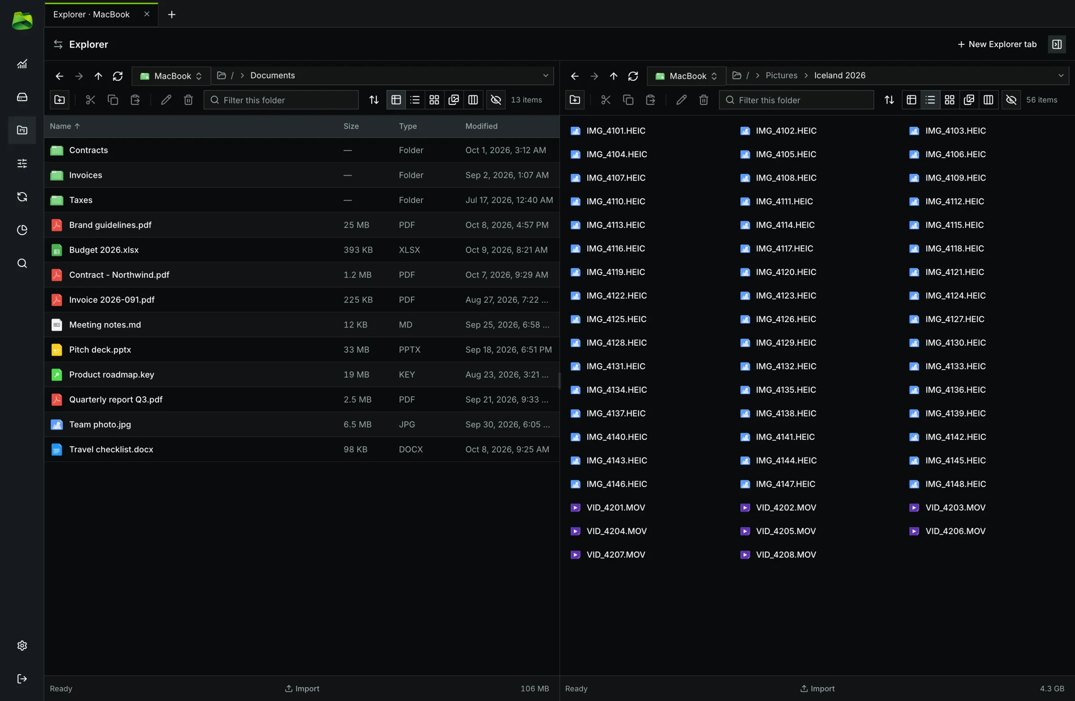This screenshot has height=701, width=1075.
Task: Open MacBook drive selector in Iceland 2026 pane
Action: pyautogui.click(x=687, y=76)
